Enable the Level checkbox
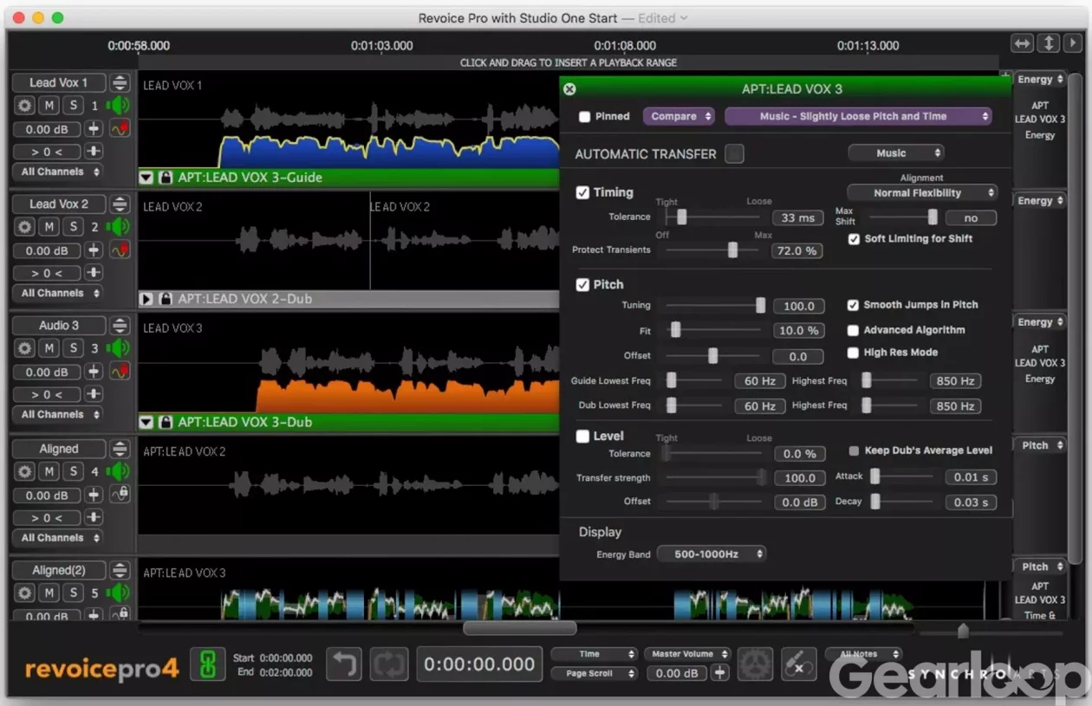The height and width of the screenshot is (706, 1092). click(x=582, y=437)
